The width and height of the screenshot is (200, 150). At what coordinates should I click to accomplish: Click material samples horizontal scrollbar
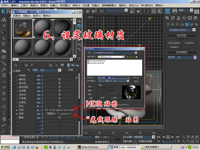point(43,59)
